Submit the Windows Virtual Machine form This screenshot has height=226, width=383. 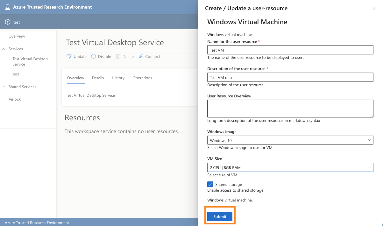click(220, 216)
